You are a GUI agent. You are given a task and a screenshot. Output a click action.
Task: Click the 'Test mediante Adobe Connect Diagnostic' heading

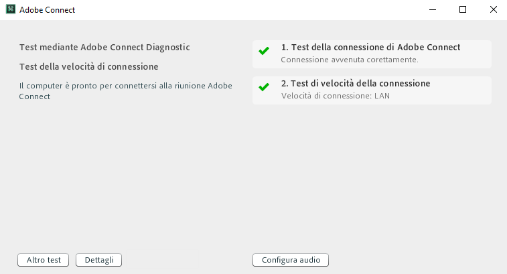click(x=104, y=48)
